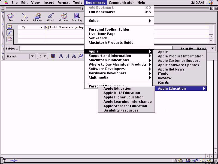Collapse the formatting toolbar with its triangle
Screen dimensions: 218x164
click(3, 54)
